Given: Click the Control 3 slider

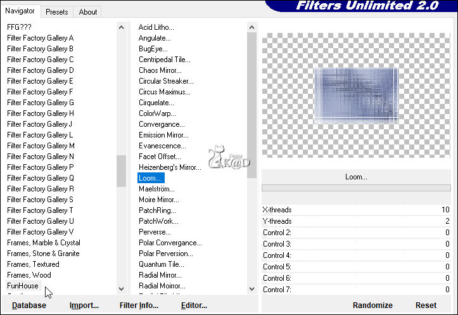Looking at the screenshot, I should tap(356, 244).
